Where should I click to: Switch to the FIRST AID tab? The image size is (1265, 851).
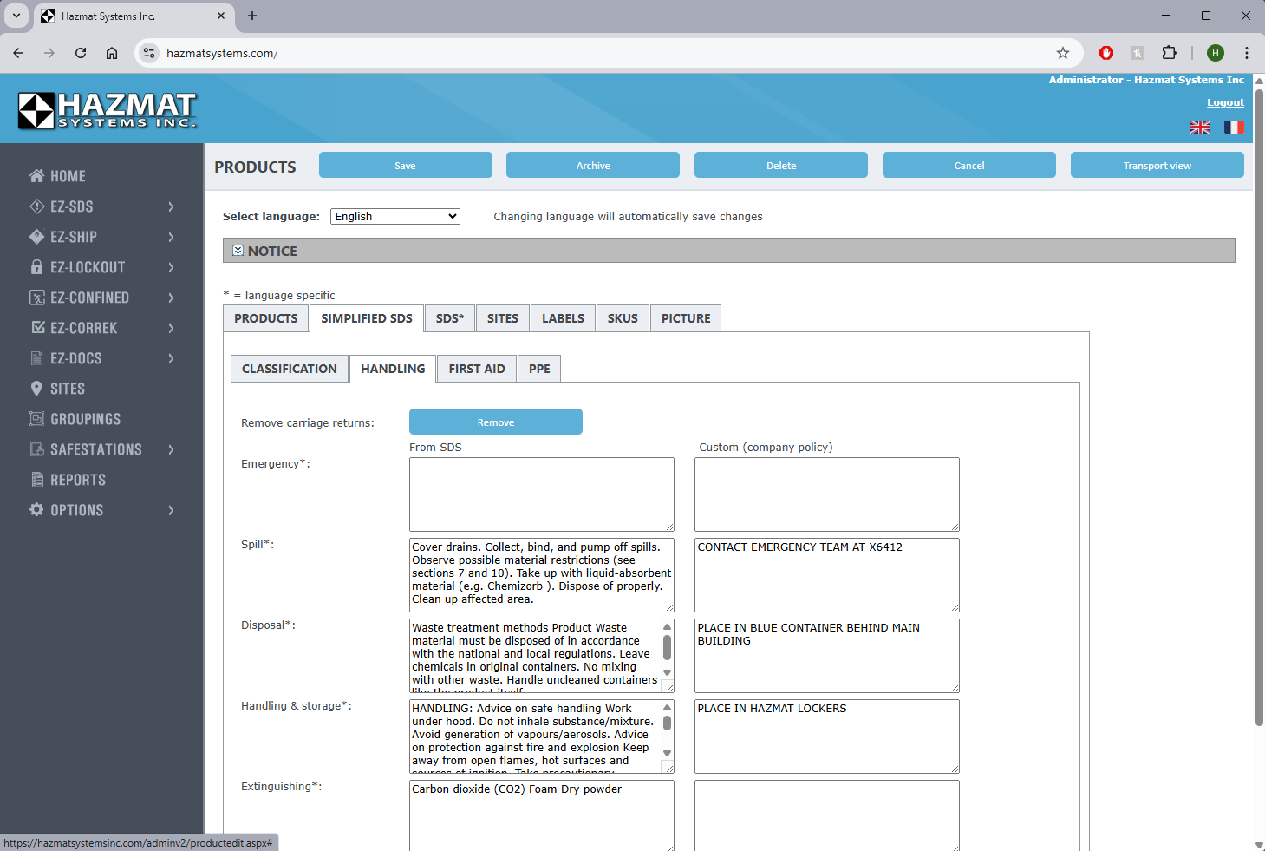click(x=476, y=369)
